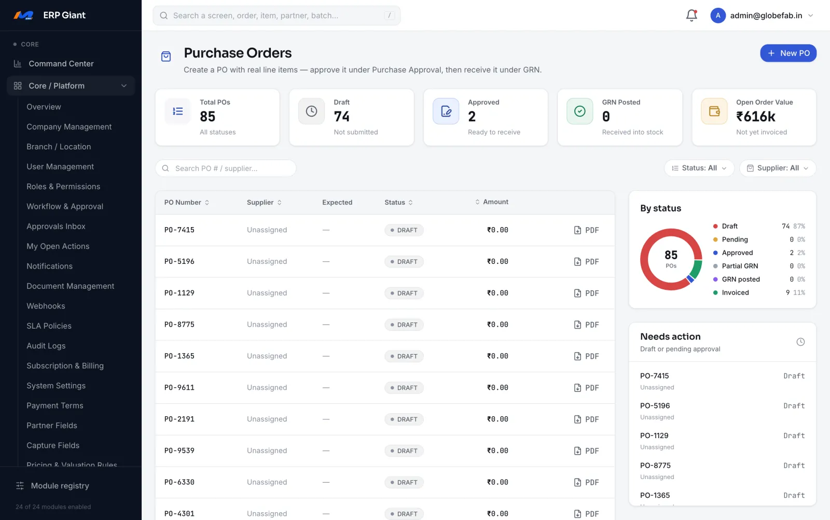Click the ERP Giant logo icon
830x520 pixels.
(x=23, y=16)
